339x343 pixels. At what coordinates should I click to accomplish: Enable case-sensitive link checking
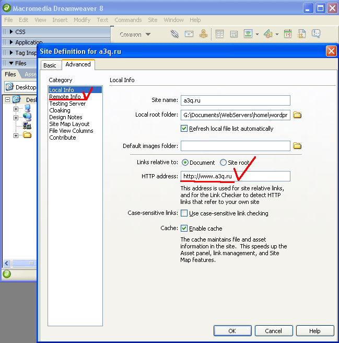point(184,213)
